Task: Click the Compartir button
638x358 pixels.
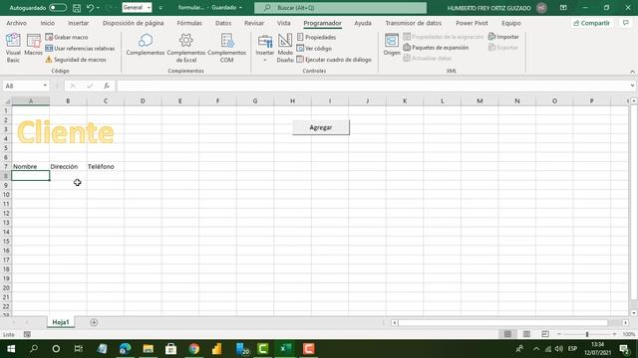Action: [591, 23]
